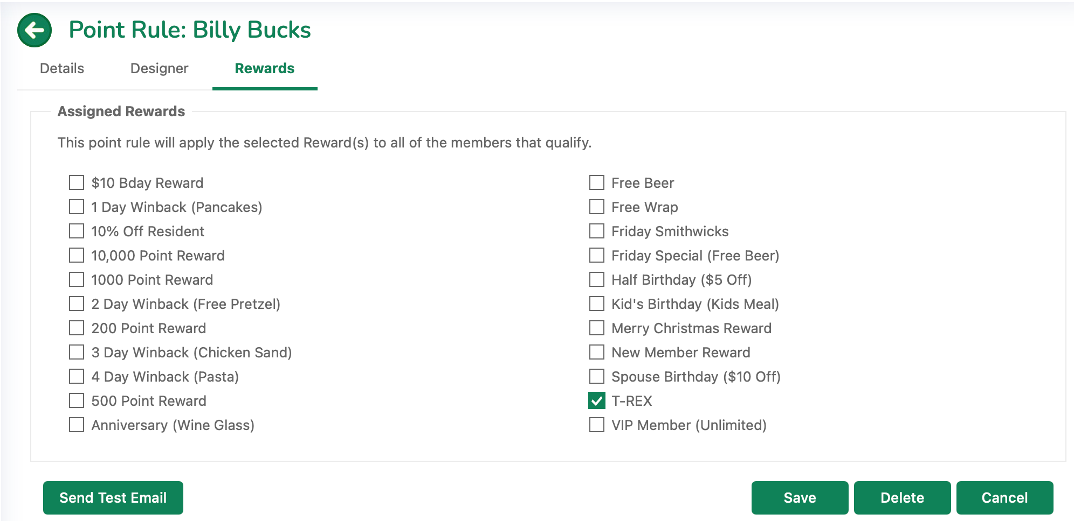Tick the 1 Day Winback (Pancakes) checkbox

pos(77,207)
